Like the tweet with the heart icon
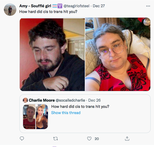The image size is (154, 147). 89,138
